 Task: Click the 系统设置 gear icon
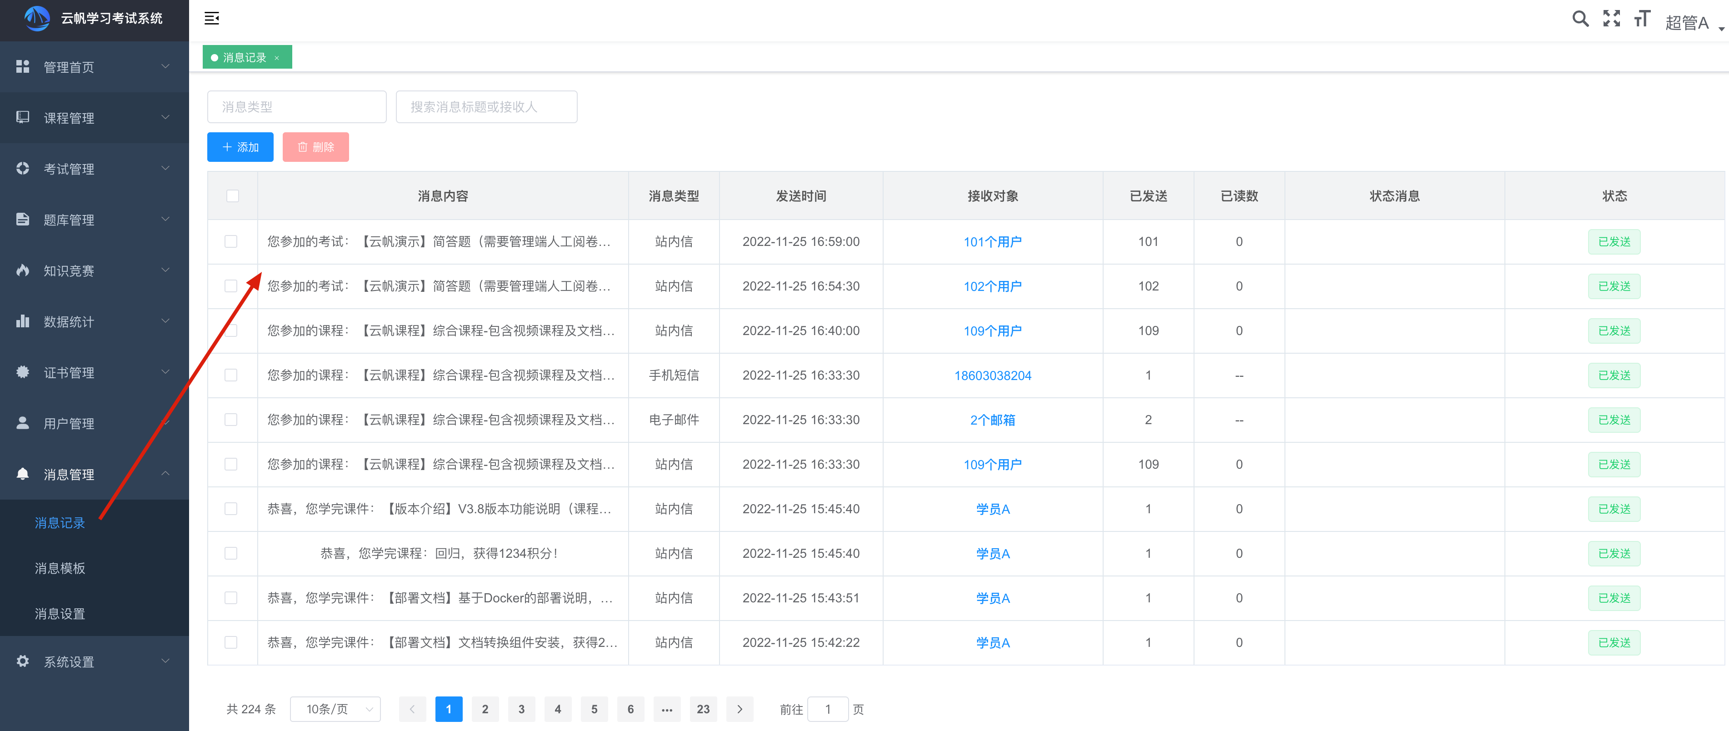(23, 661)
